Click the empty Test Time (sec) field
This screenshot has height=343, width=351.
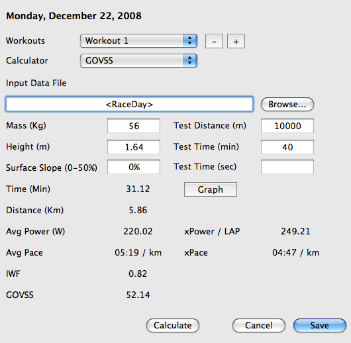tap(287, 167)
